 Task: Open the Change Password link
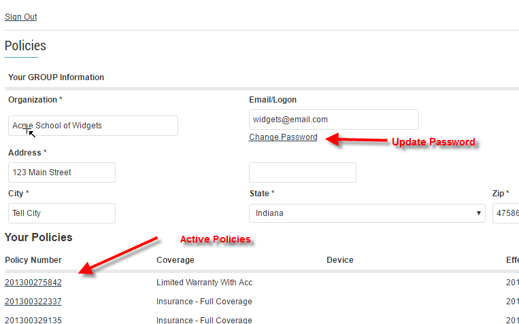[x=283, y=137]
